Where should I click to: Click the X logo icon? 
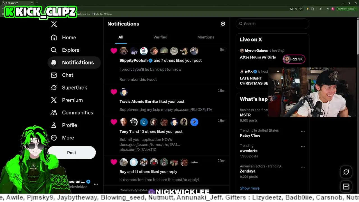pos(54,24)
